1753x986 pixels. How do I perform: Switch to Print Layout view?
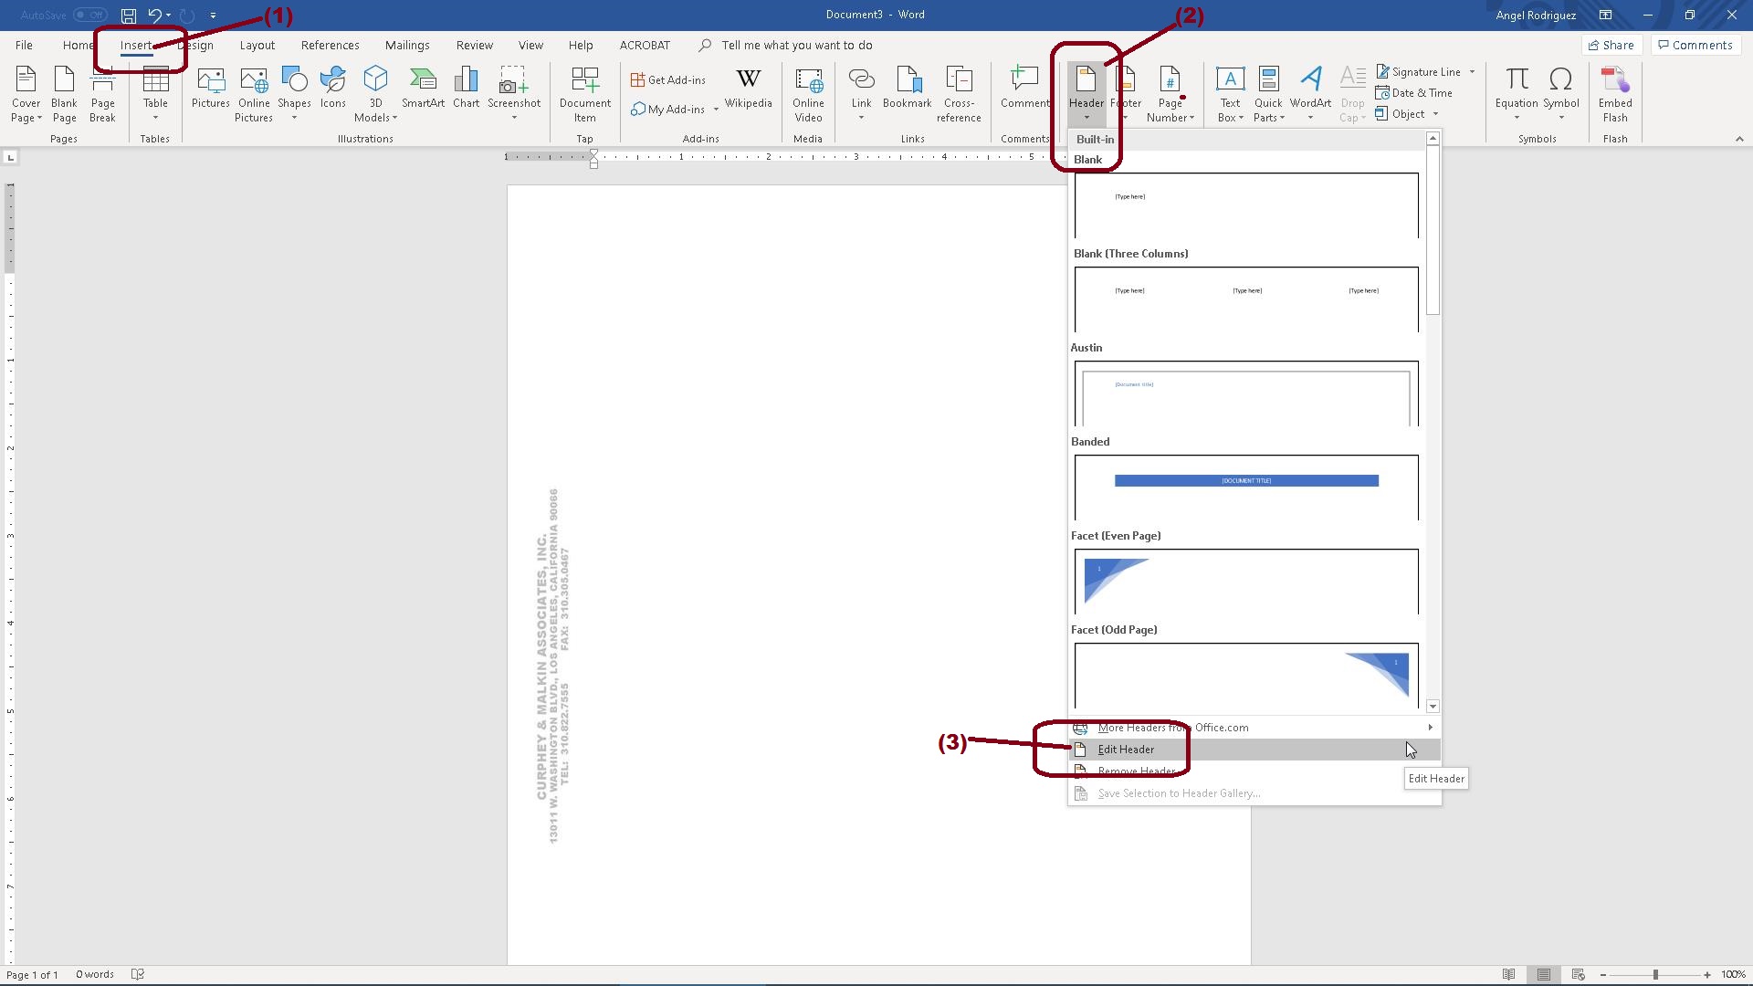pyautogui.click(x=1543, y=975)
